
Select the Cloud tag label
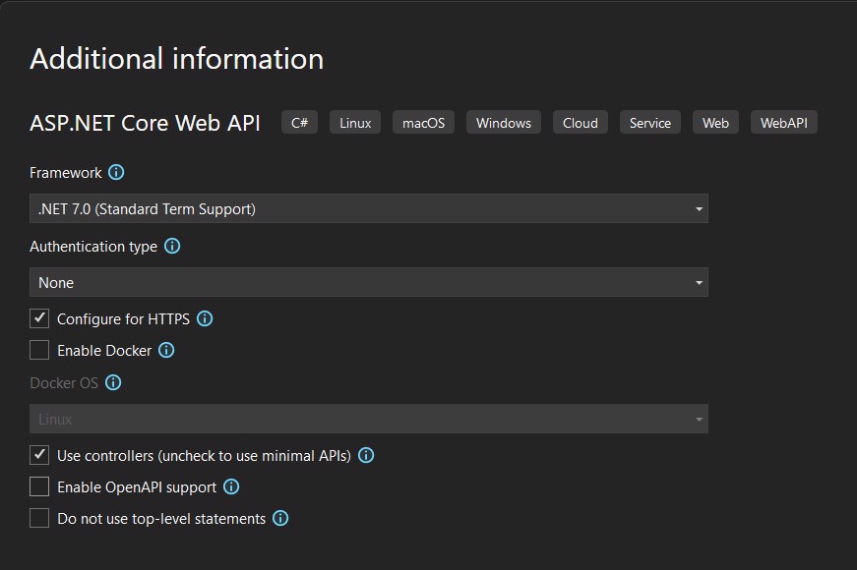[x=581, y=122]
